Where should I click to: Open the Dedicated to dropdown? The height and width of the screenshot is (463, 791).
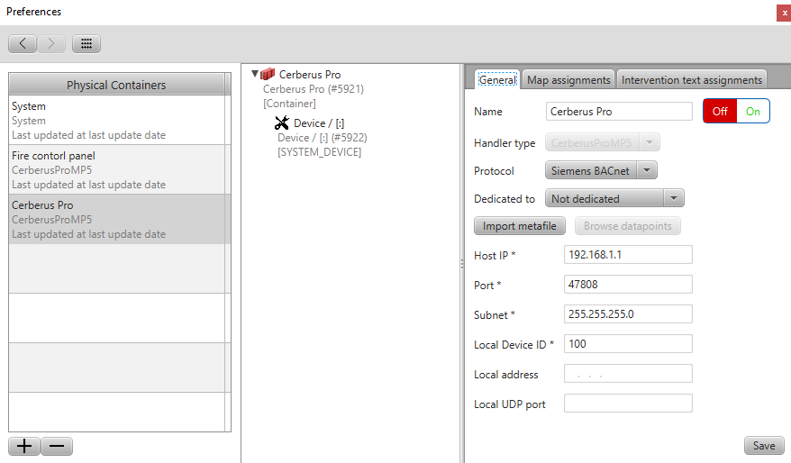[x=615, y=198]
